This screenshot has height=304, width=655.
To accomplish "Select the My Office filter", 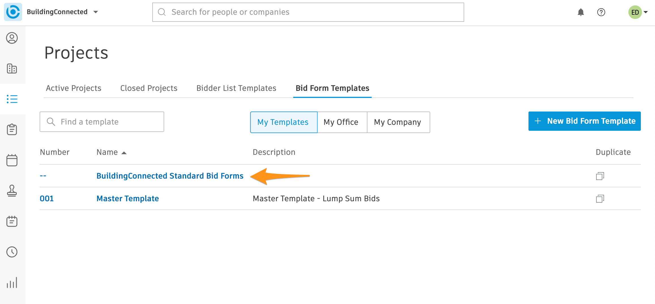I will (341, 122).
